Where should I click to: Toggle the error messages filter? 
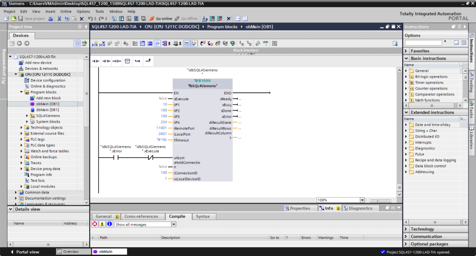94,224
